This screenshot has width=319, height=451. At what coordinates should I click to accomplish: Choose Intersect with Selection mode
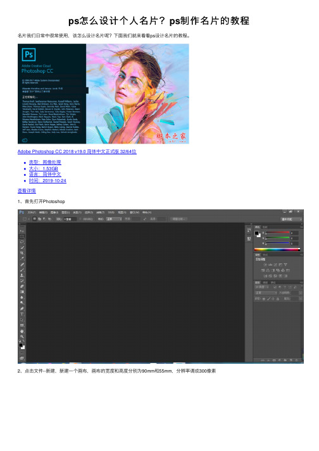point(49,219)
